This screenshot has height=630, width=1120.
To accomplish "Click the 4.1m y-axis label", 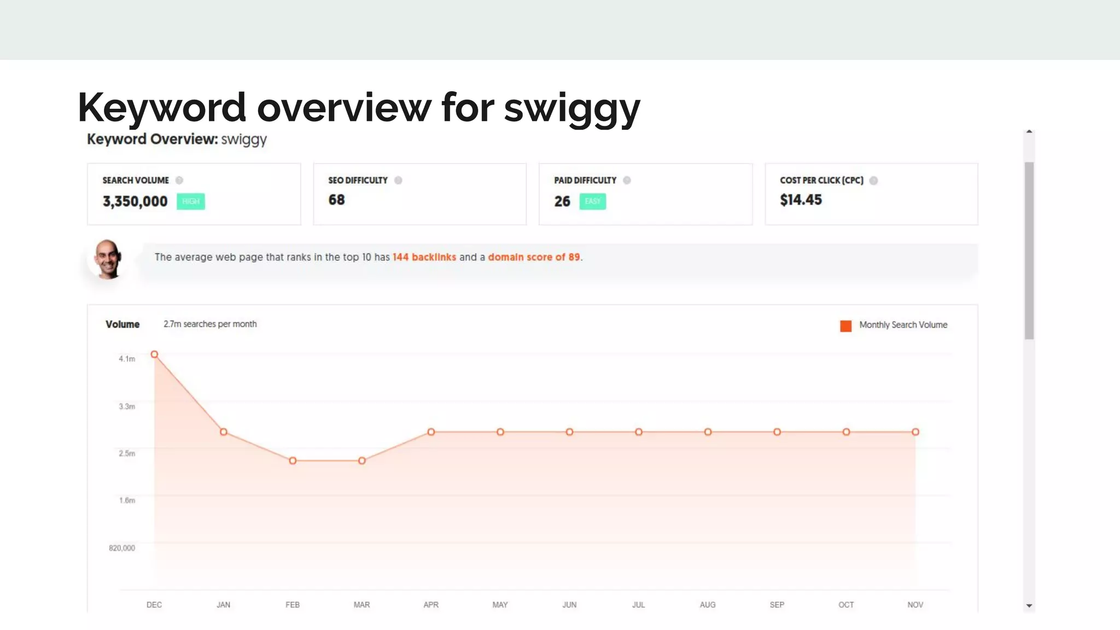I will click(x=127, y=359).
